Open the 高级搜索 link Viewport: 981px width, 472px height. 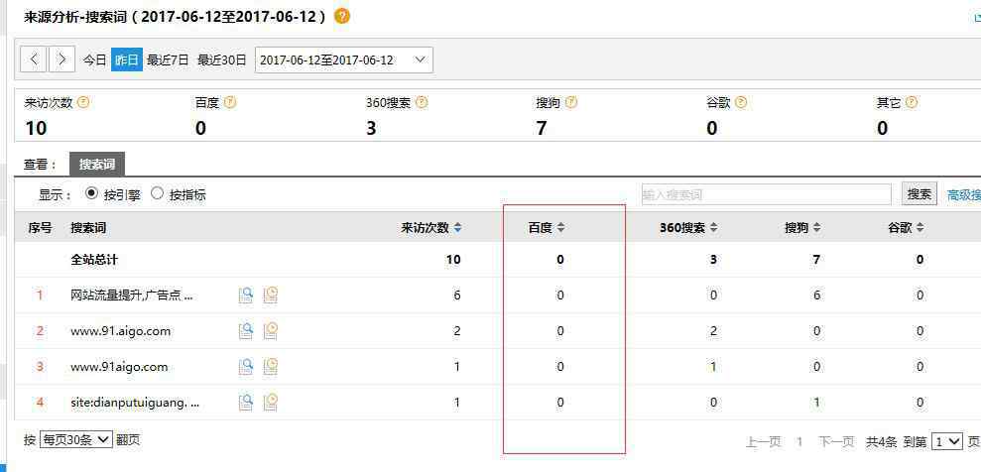coord(963,195)
